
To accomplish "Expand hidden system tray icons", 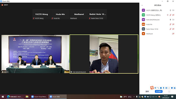I will click(x=134, y=97).
